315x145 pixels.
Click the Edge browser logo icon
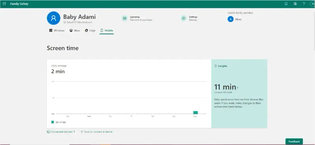click(86, 31)
